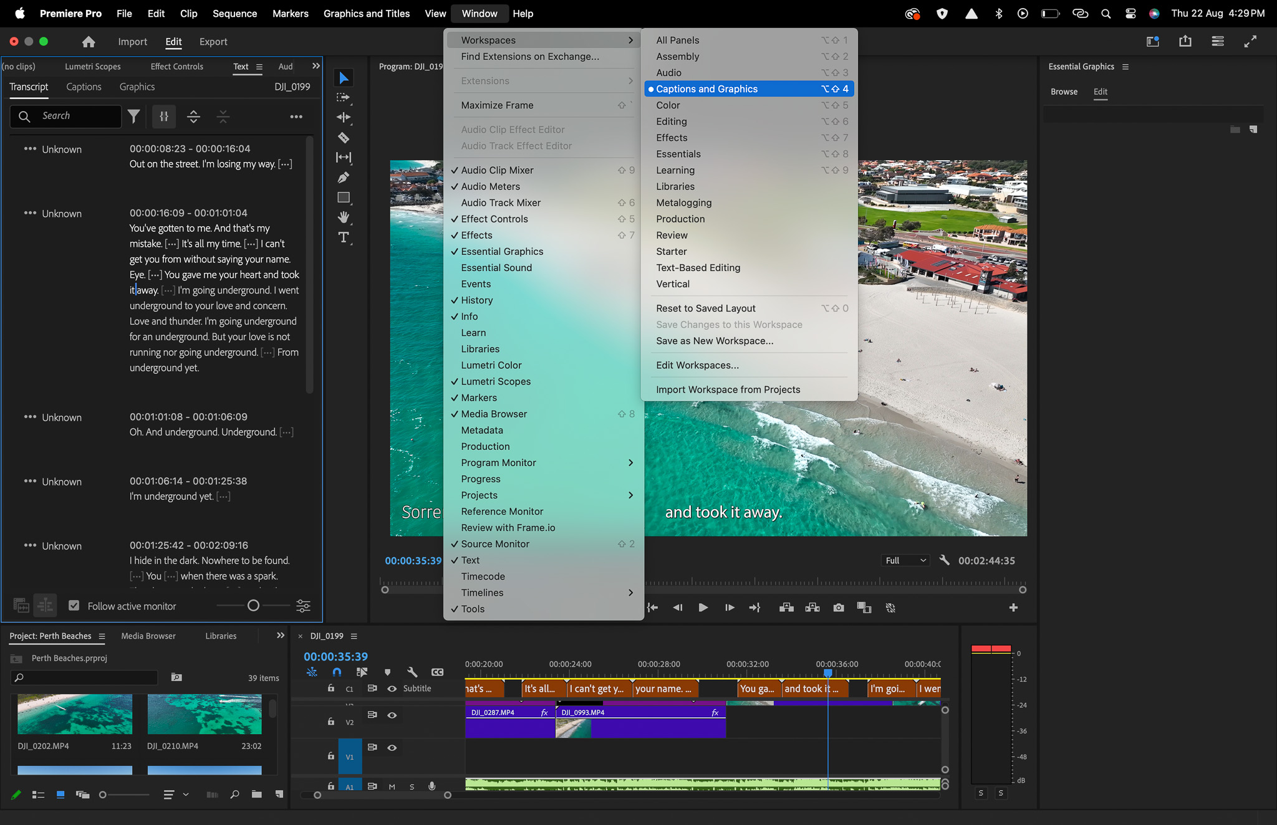Click the Home icon
Image resolution: width=1277 pixels, height=825 pixels.
[x=89, y=42]
